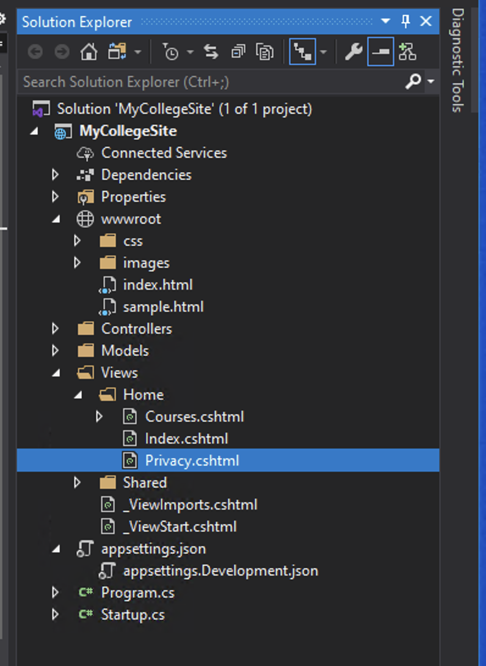Select the Startup.cs file
The width and height of the screenshot is (486, 666).
132,615
